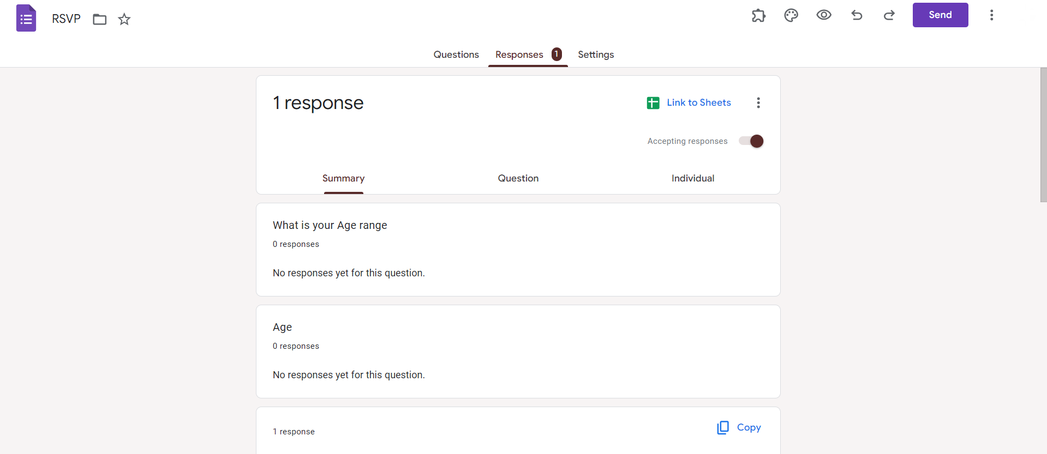The width and height of the screenshot is (1047, 454).
Task: Open the responses card overflow menu
Action: click(758, 103)
